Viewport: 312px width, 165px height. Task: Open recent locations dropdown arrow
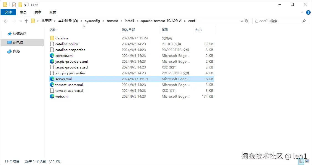(20, 21)
